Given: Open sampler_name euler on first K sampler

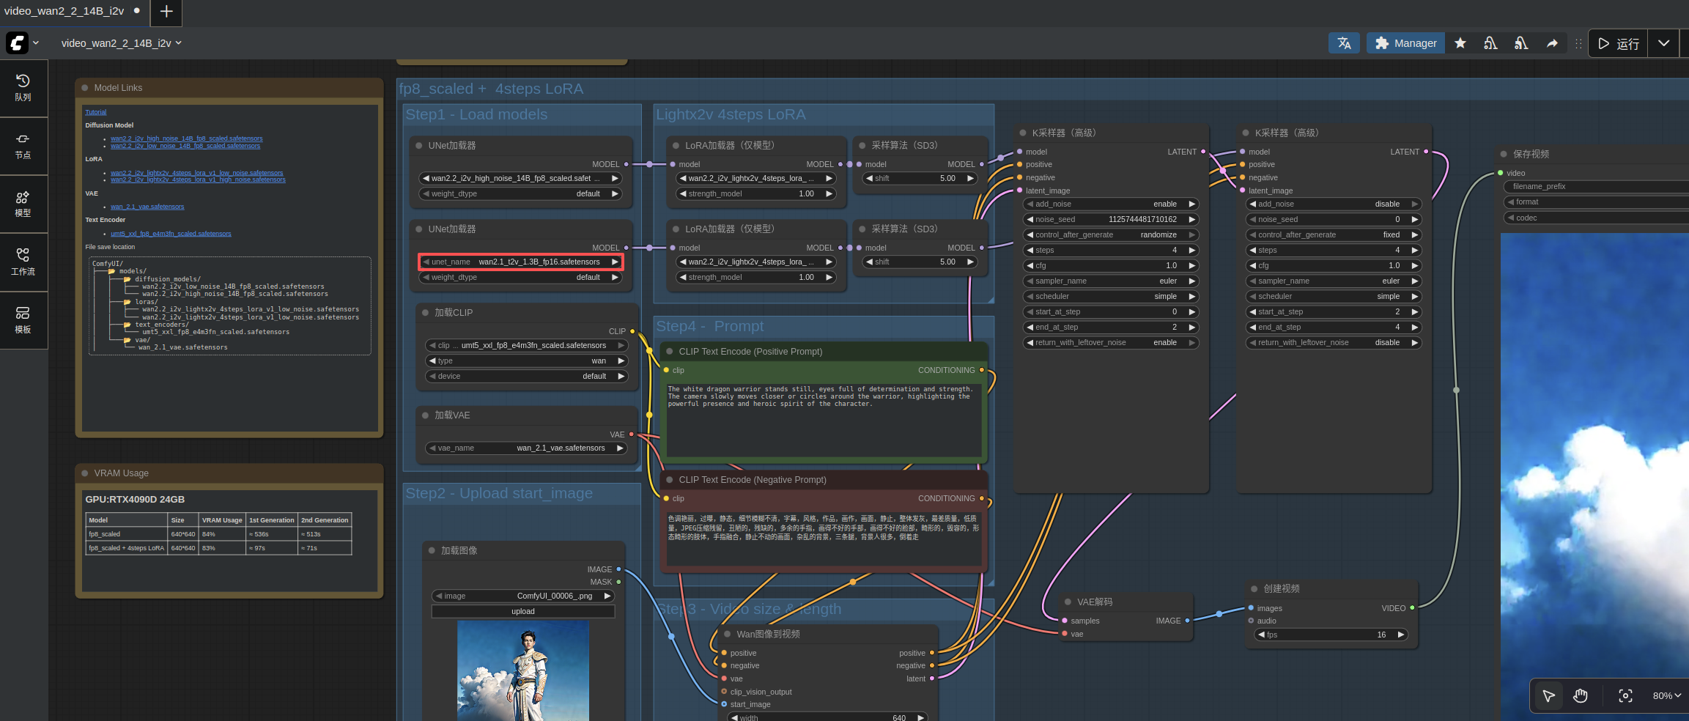Looking at the screenshot, I should point(1111,281).
